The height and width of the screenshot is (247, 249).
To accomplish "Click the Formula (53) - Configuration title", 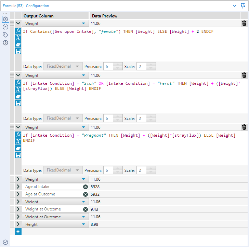I will click(x=26, y=6).
